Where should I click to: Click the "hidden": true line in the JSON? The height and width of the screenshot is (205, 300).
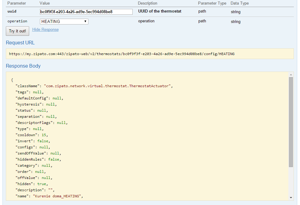point(31,184)
